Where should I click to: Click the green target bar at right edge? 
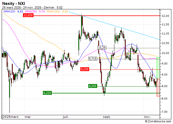pyautogui.click(x=158, y=68)
